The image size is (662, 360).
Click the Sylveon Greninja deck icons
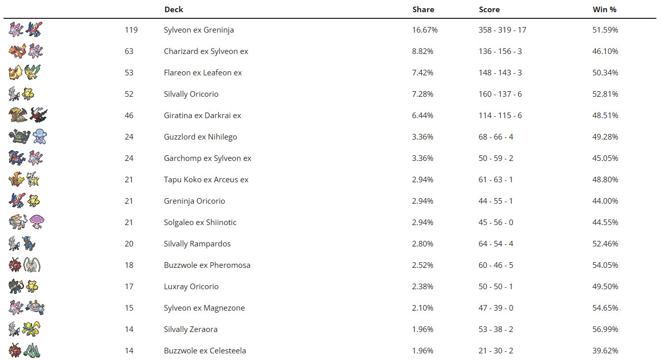[25, 30]
